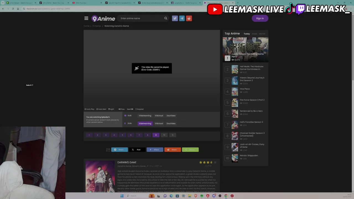Click the star rating for Darwin's Game
This screenshot has width=354, height=199.
click(208, 163)
